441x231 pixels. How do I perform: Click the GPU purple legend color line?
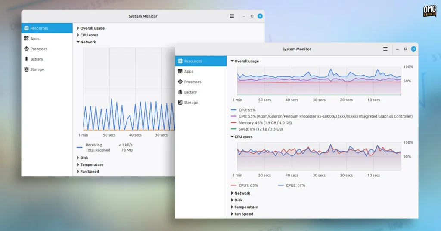pyautogui.click(x=233, y=116)
